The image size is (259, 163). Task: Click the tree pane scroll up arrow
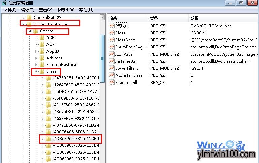pyautogui.click(x=102, y=17)
